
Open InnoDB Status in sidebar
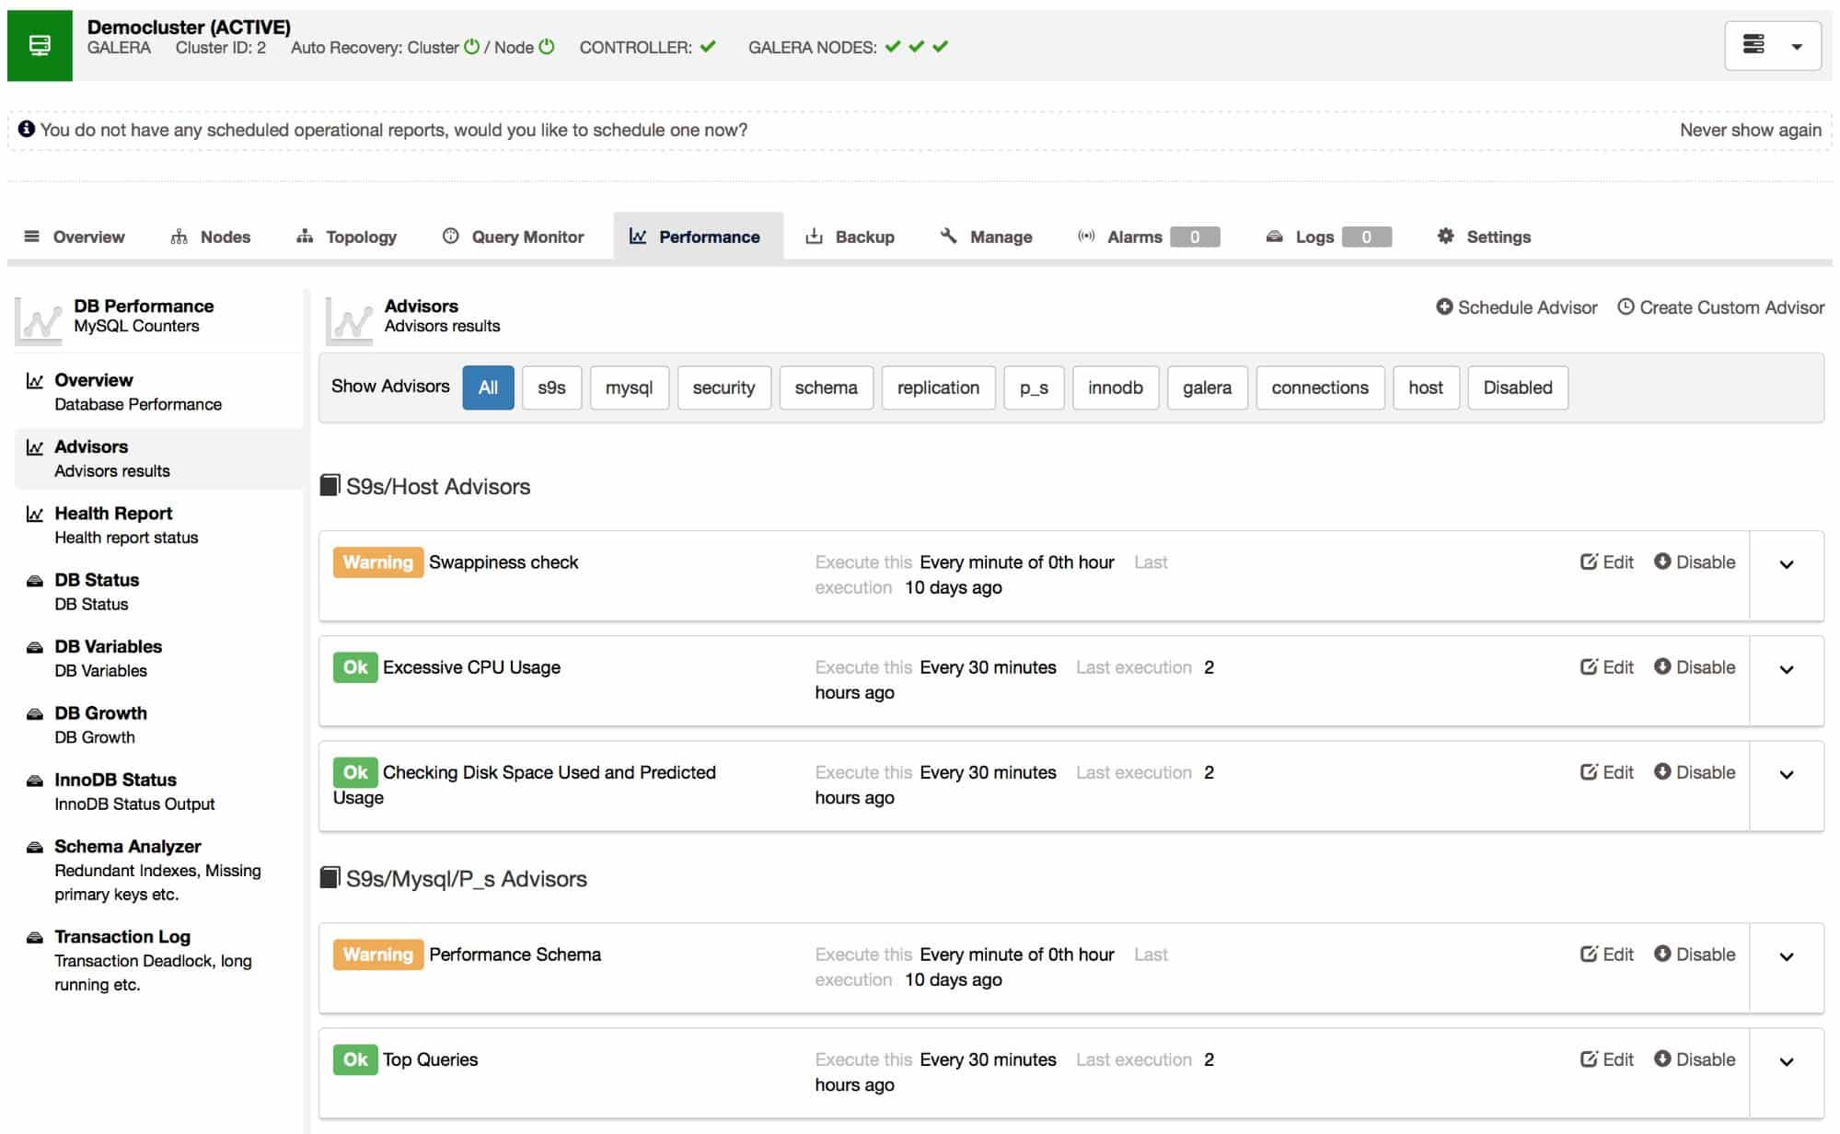click(158, 791)
